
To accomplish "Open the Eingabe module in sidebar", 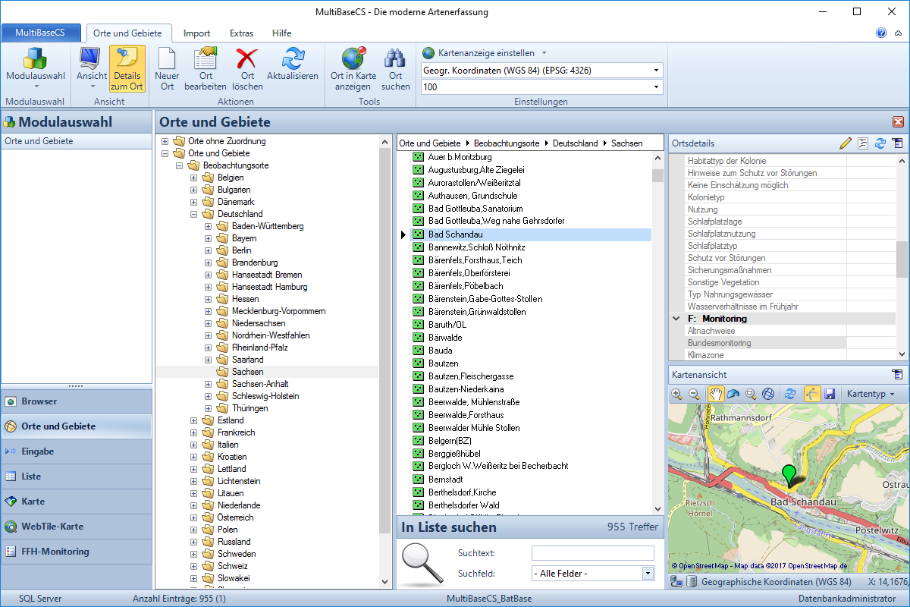I will click(x=76, y=451).
